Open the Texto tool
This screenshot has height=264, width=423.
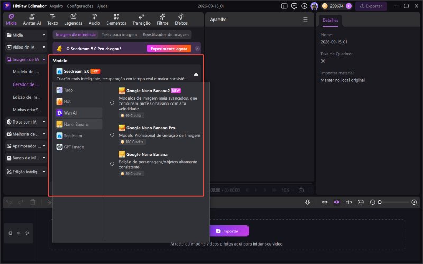point(52,20)
